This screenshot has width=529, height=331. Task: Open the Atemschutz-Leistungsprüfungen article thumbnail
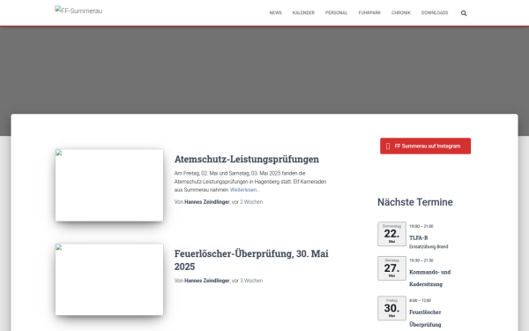tap(109, 185)
